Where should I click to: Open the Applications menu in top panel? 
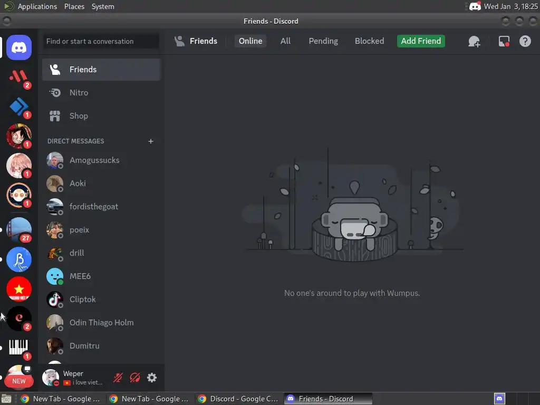click(x=37, y=6)
